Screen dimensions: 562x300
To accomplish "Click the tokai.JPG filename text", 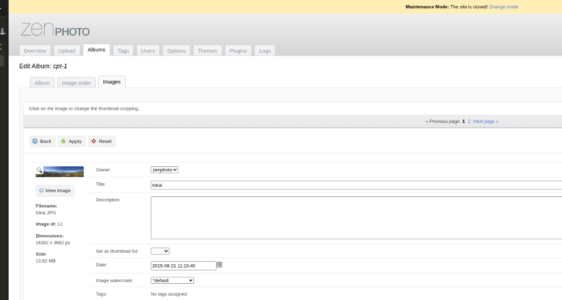I will pyautogui.click(x=45, y=212).
